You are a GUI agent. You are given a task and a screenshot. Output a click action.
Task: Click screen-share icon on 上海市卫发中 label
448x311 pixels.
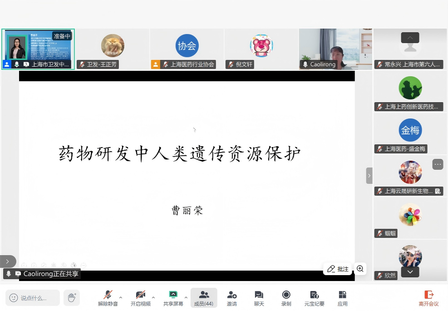point(26,64)
